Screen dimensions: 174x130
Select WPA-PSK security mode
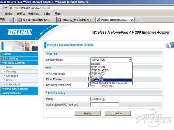click(x=111, y=77)
